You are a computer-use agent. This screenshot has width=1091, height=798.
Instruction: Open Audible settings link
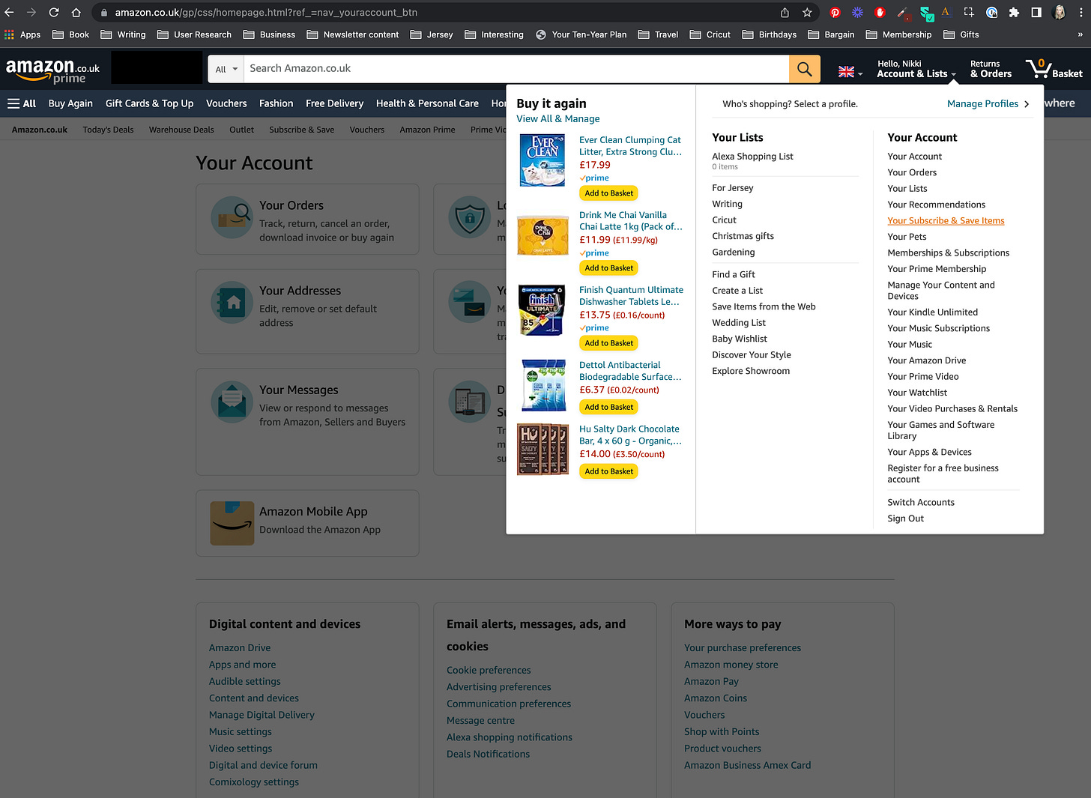click(x=245, y=682)
